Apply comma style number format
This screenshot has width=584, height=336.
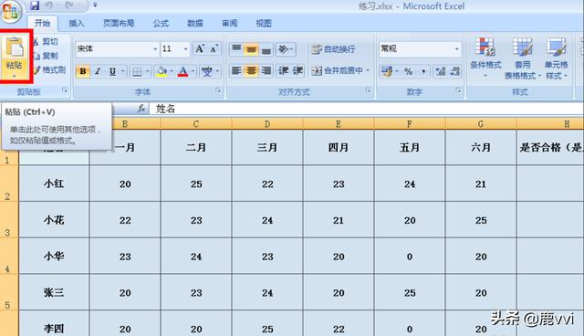[423, 71]
